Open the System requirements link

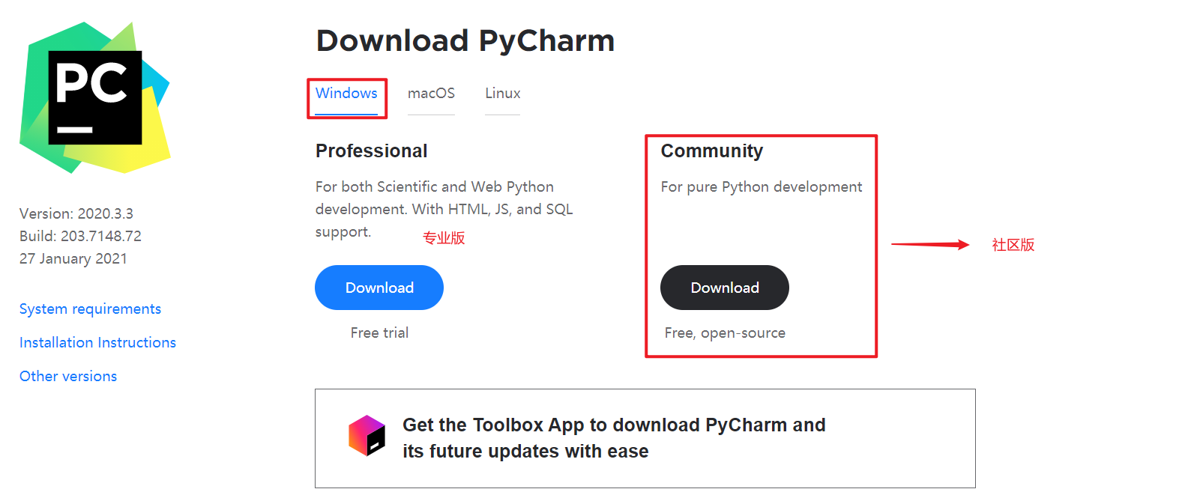(x=90, y=309)
